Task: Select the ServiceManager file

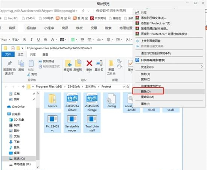Action: (72, 123)
